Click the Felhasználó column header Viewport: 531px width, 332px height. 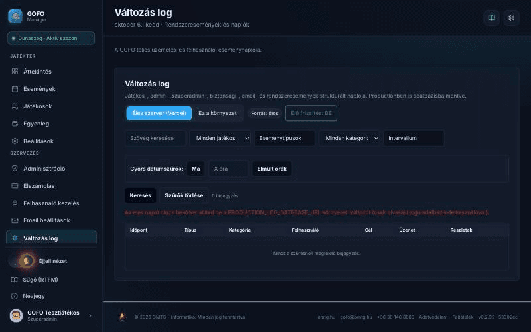[305, 230]
